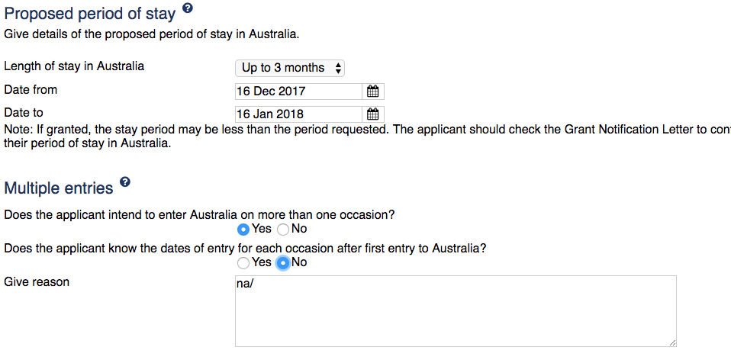
Task: Choose No for knowing the dates of entry
Action: click(283, 262)
